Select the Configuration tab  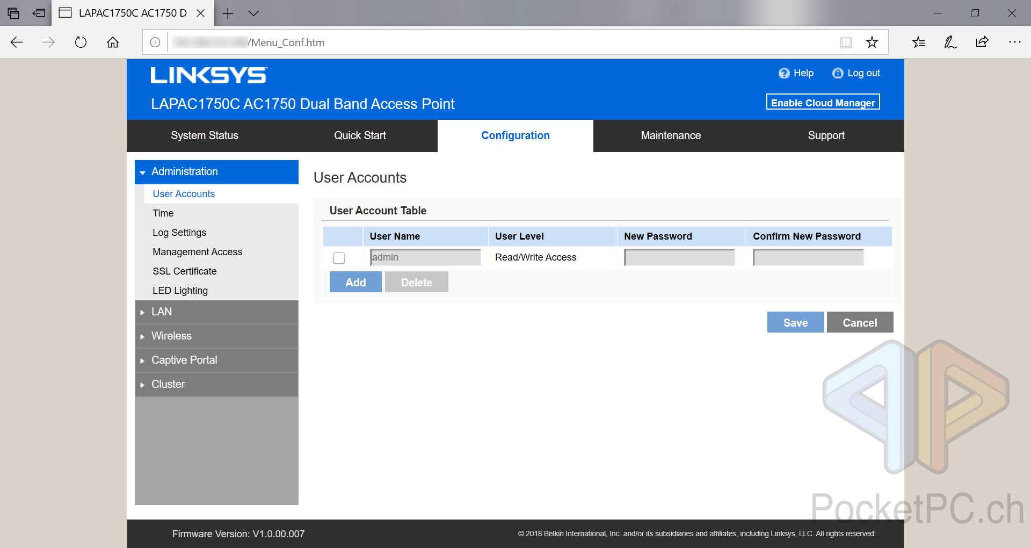(x=515, y=136)
